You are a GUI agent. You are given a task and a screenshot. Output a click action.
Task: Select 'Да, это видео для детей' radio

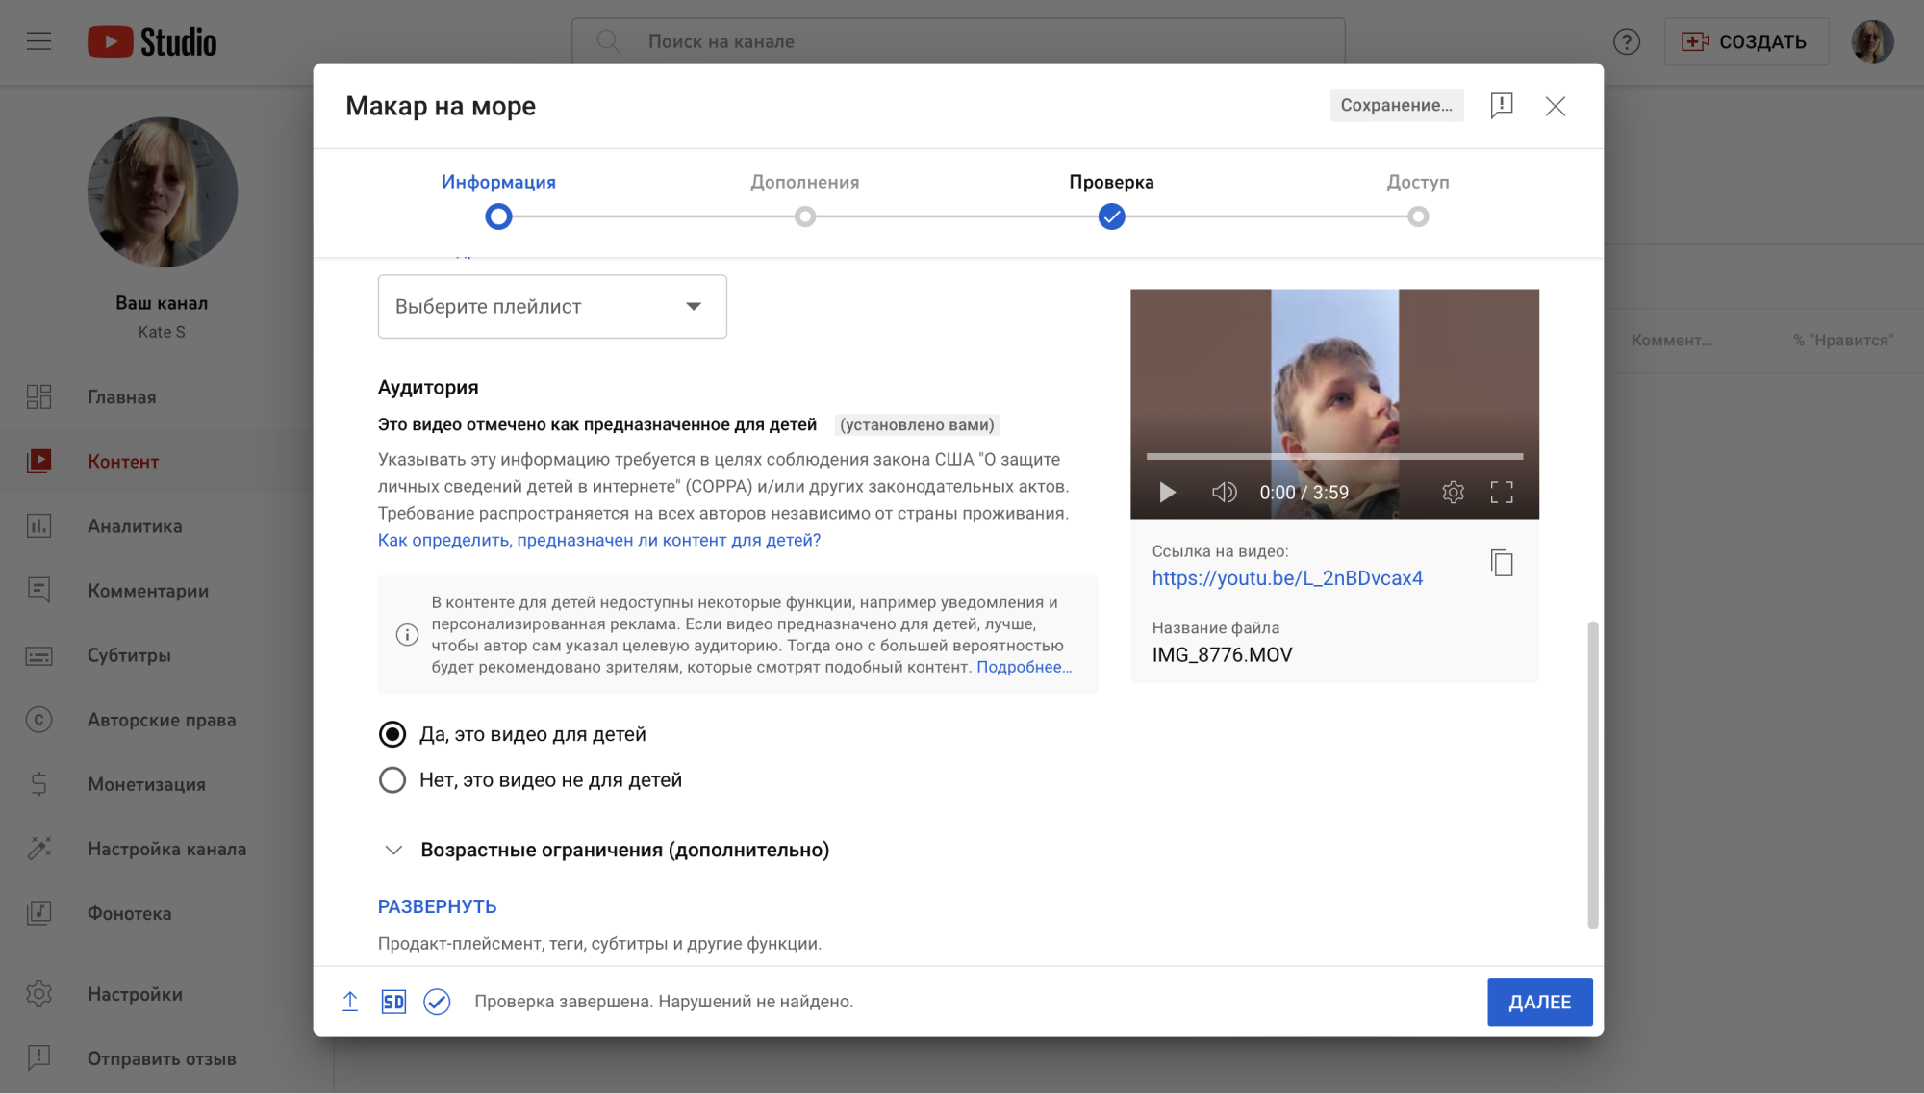point(392,734)
